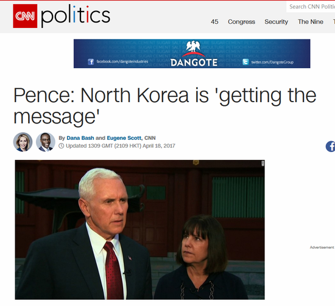Click Eugene Scott's author avatar

(x=46, y=142)
